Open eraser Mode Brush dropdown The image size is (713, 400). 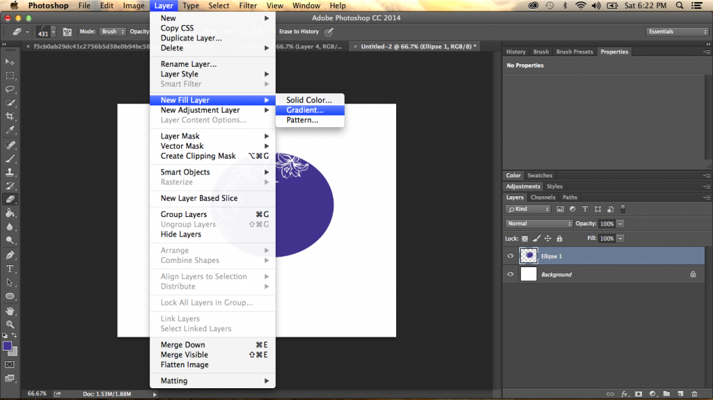click(112, 31)
